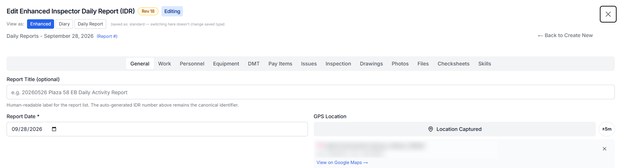Open the Skills tab
This screenshot has width=621, height=168.
coord(485,64)
